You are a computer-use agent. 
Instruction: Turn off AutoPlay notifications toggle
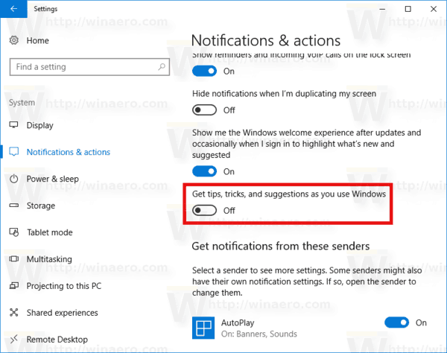pos(396,322)
